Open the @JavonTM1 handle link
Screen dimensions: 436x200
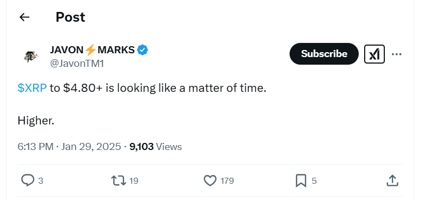click(x=77, y=64)
